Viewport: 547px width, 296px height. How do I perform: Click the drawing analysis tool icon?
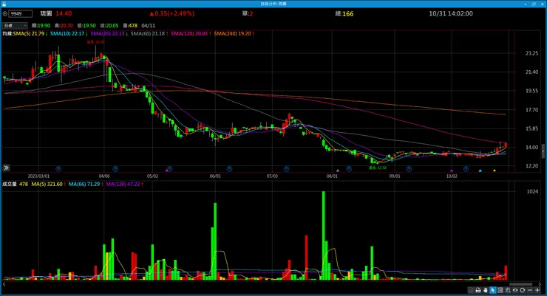tap(508, 290)
